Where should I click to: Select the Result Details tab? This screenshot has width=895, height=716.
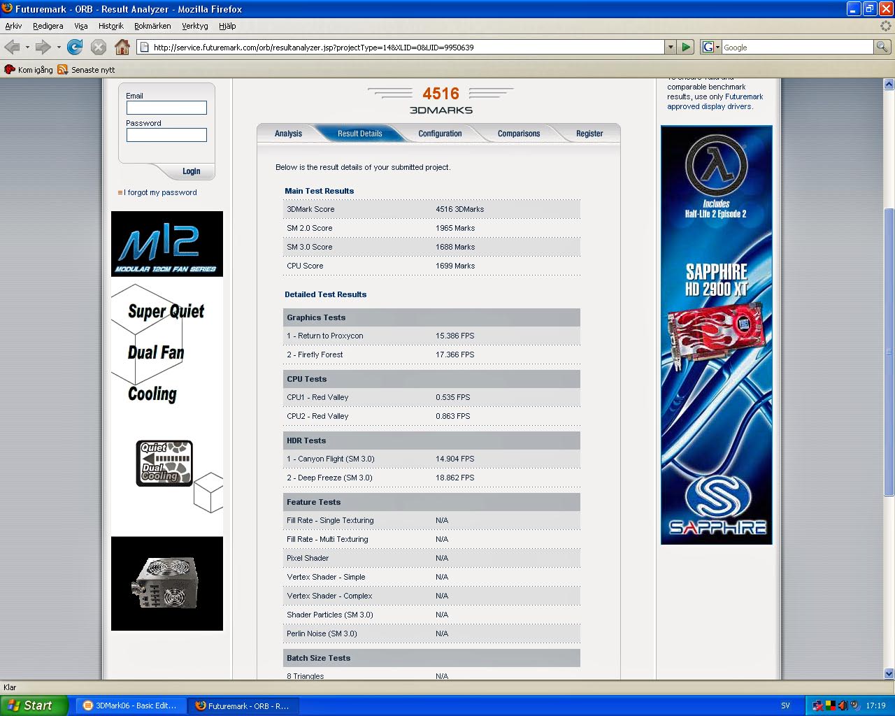359,134
